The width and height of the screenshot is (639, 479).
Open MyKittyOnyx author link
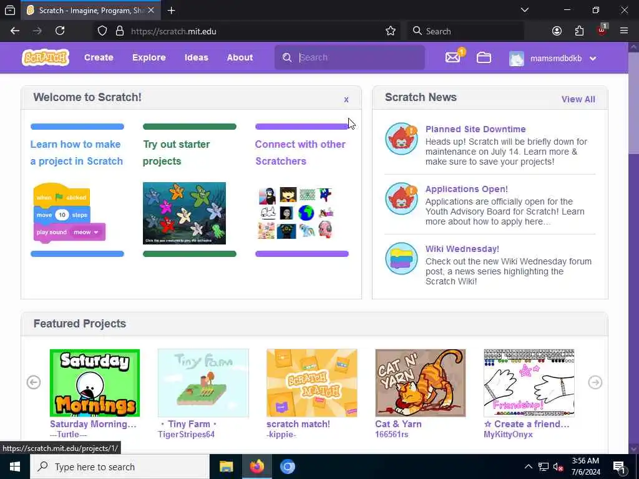508,434
